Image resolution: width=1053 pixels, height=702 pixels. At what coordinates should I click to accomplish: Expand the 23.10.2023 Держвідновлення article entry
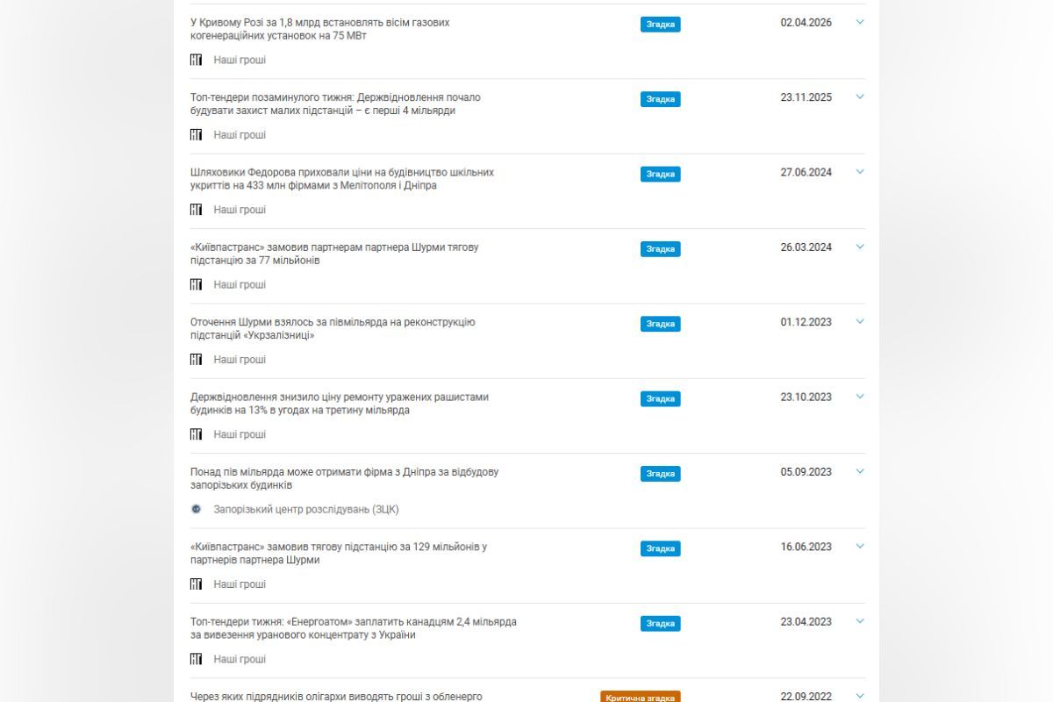859,398
